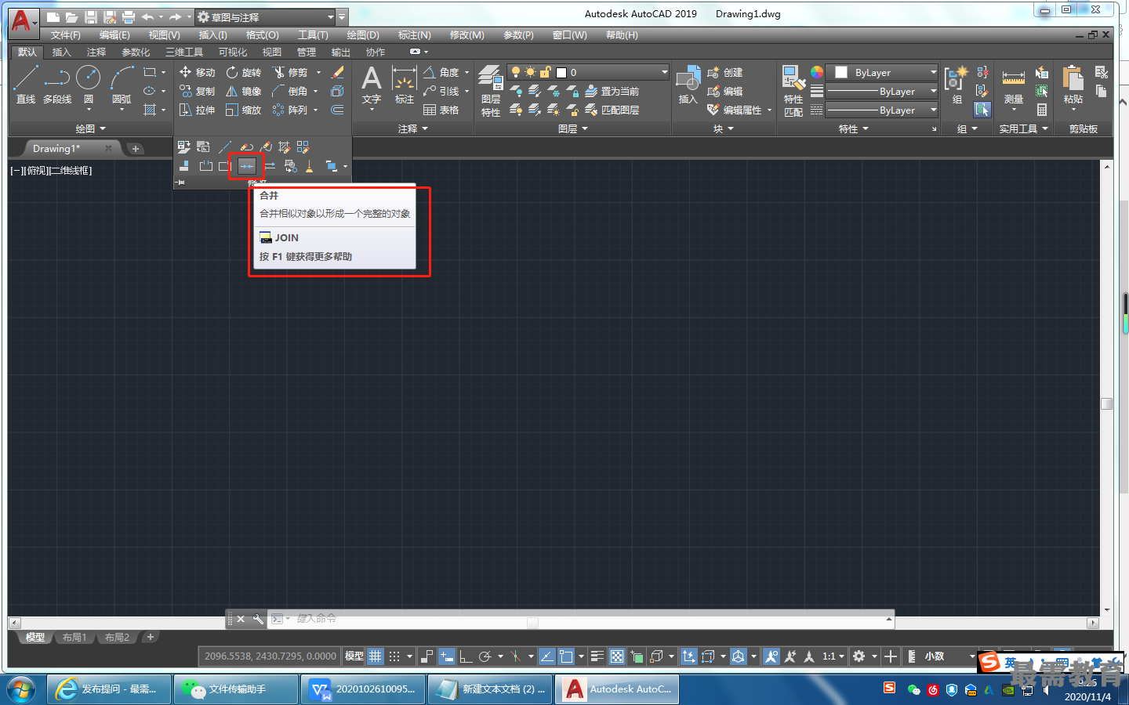Expand the 注释 panel

[x=413, y=128]
